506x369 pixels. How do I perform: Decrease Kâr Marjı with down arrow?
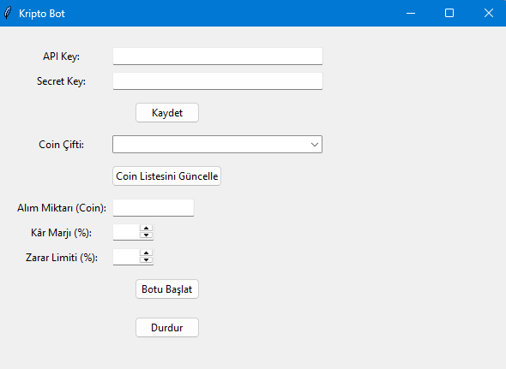pyautogui.click(x=146, y=235)
